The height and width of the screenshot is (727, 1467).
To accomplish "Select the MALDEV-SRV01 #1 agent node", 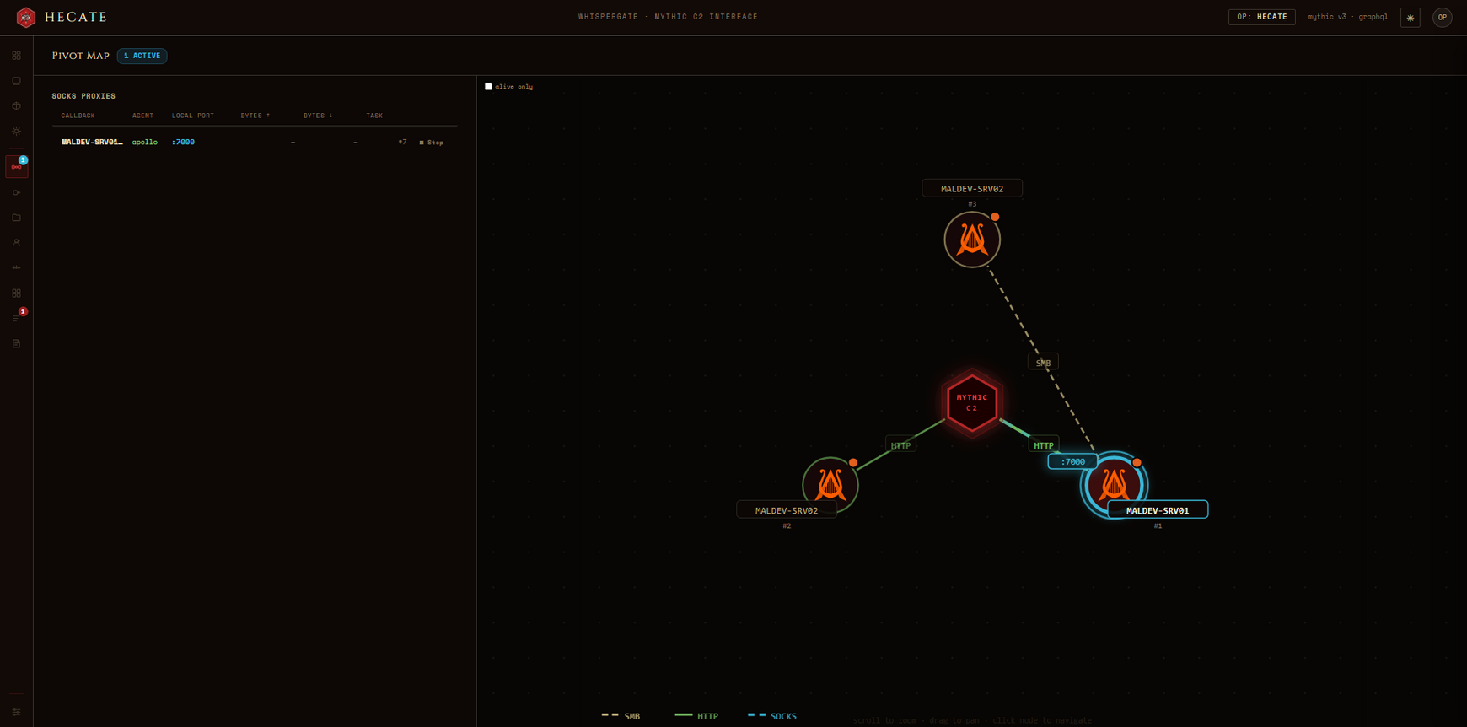I will click(x=1114, y=485).
